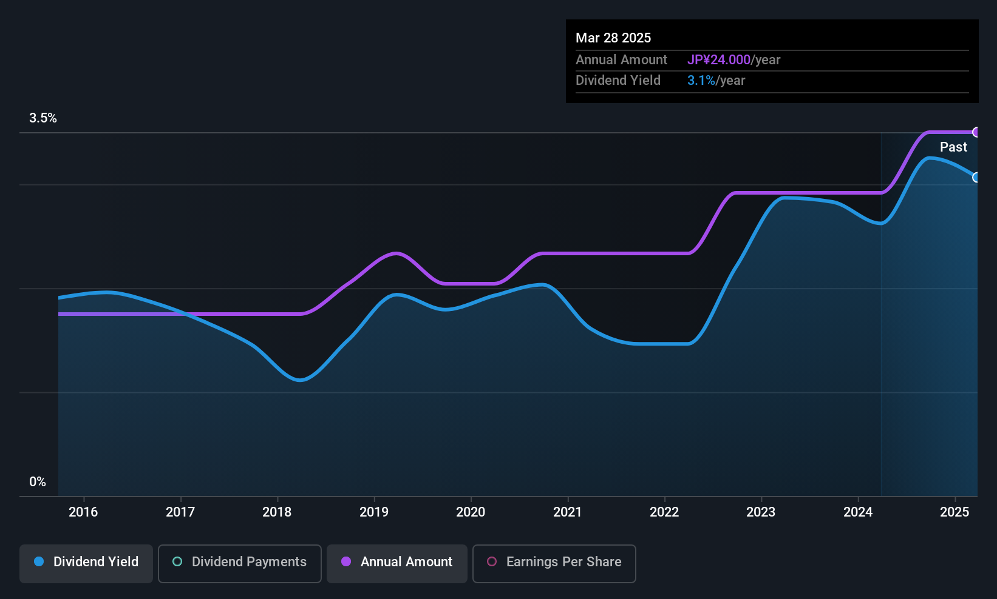Hide the Annual Amount series

point(397,563)
